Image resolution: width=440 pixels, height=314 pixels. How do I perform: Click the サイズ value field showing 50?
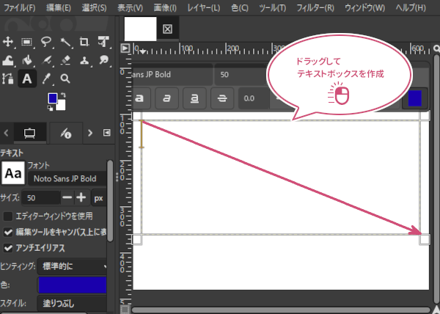point(41,198)
